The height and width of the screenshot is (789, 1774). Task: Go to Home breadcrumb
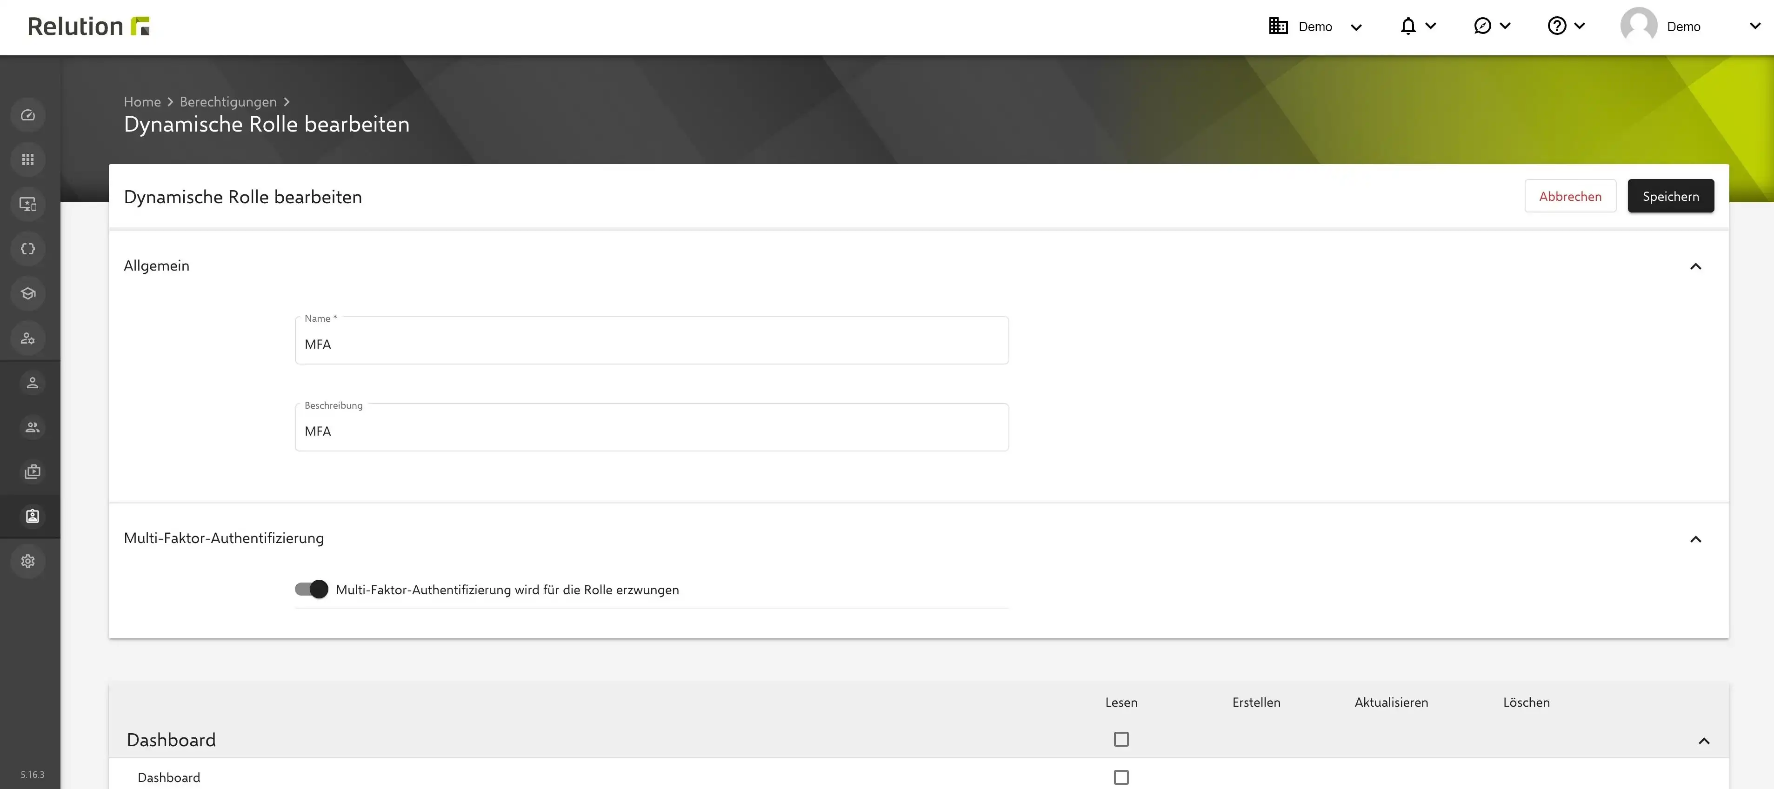coord(142,102)
